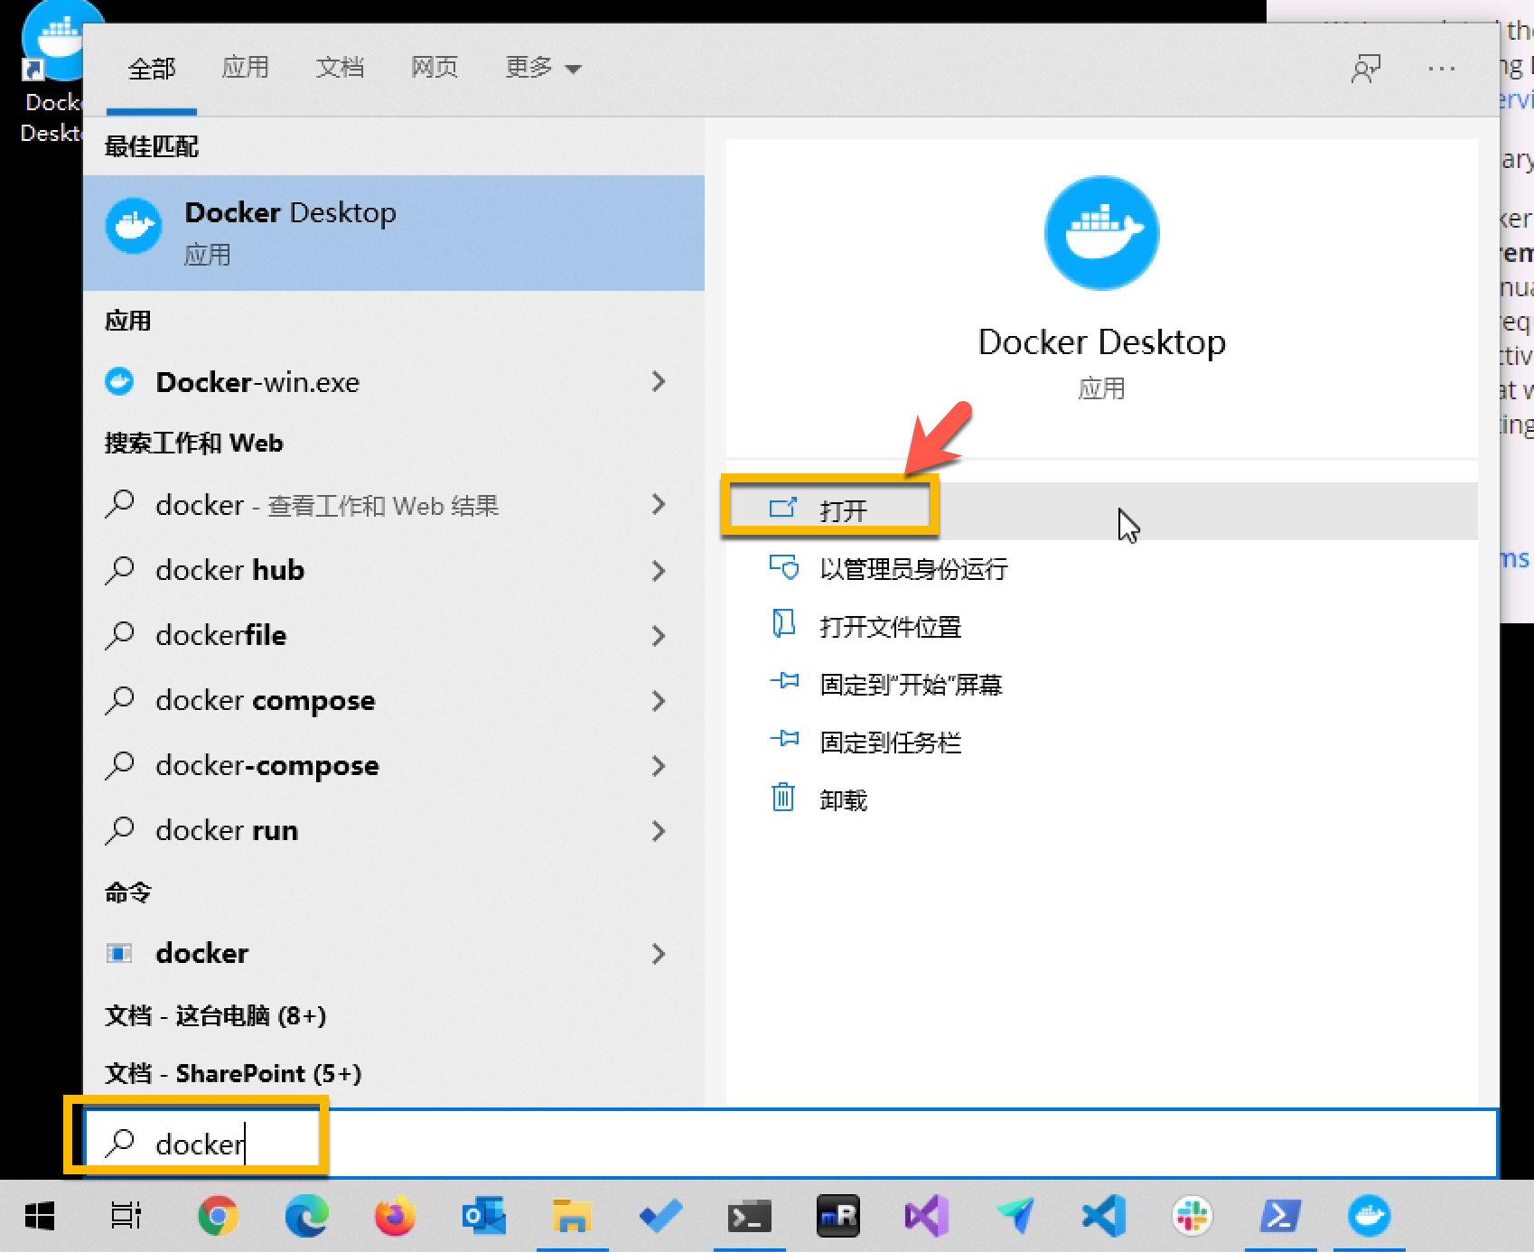The width and height of the screenshot is (1534, 1252).
Task: Select the docker-compose search suggestion
Action: point(394,765)
